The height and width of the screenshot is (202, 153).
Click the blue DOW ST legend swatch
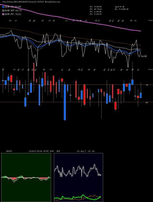coord(3,7)
